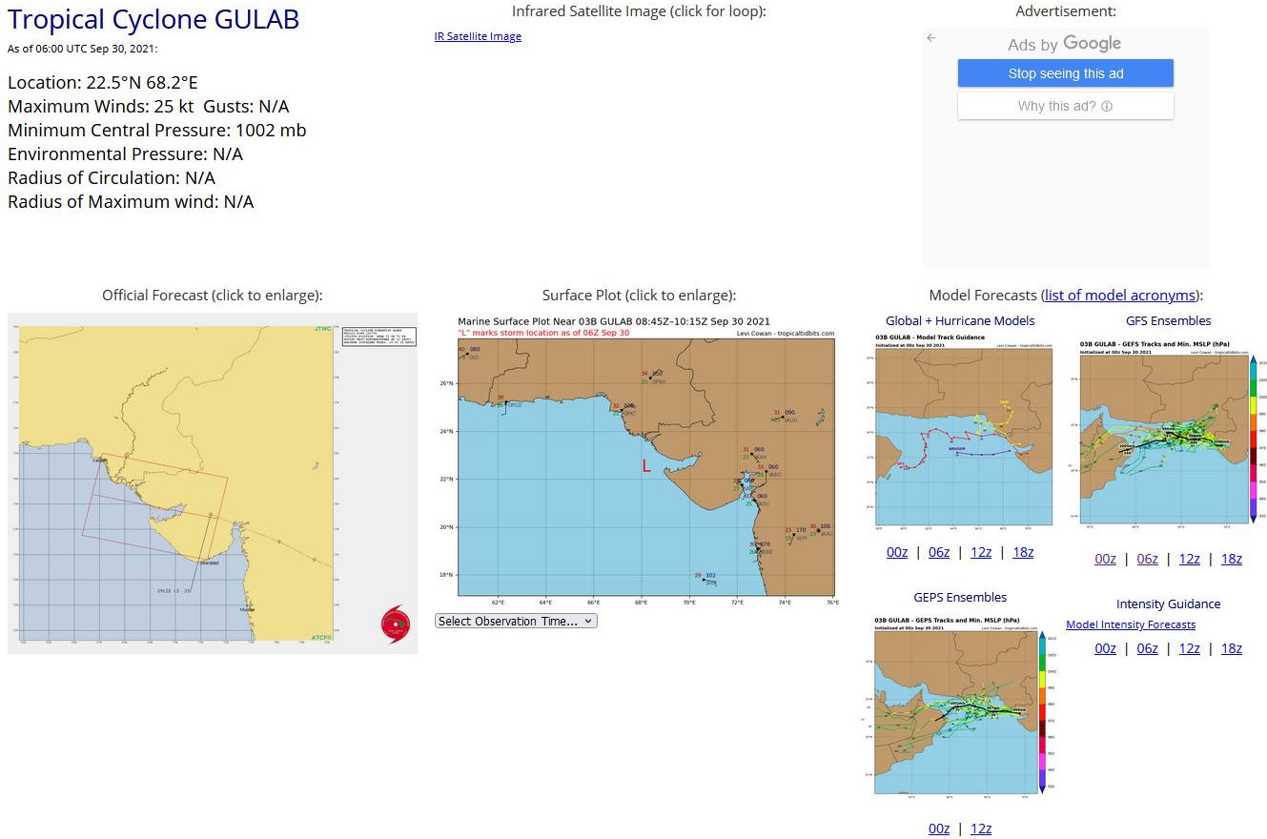The height and width of the screenshot is (839, 1267).
Task: Click the red L storm location marker
Action: tap(645, 466)
